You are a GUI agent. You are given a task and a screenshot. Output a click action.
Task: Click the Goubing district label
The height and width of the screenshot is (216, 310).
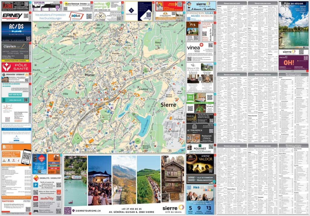(143, 89)
